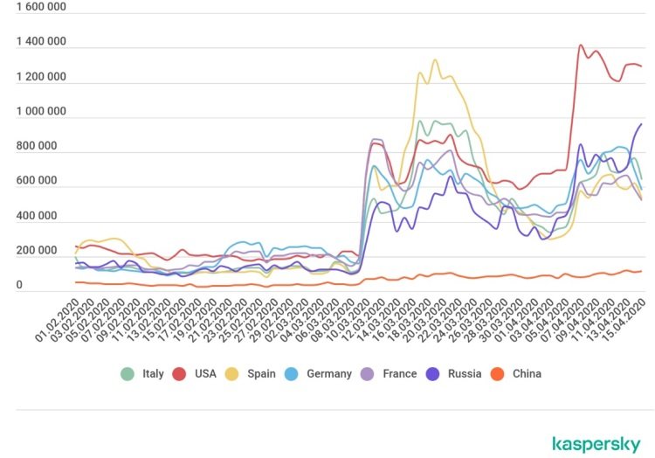Click the kaspersky logo
This screenshot has width=655, height=458.
596,444
